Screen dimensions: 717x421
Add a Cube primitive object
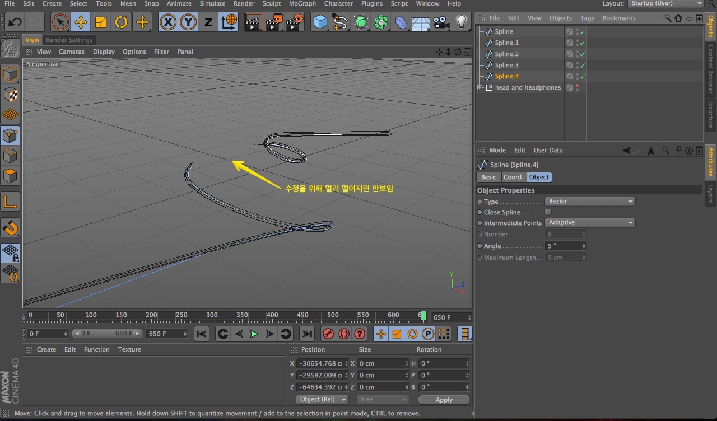point(320,22)
